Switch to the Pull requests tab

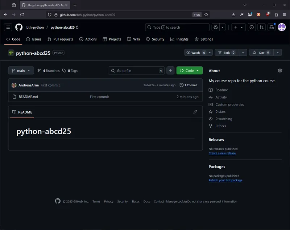click(x=60, y=39)
